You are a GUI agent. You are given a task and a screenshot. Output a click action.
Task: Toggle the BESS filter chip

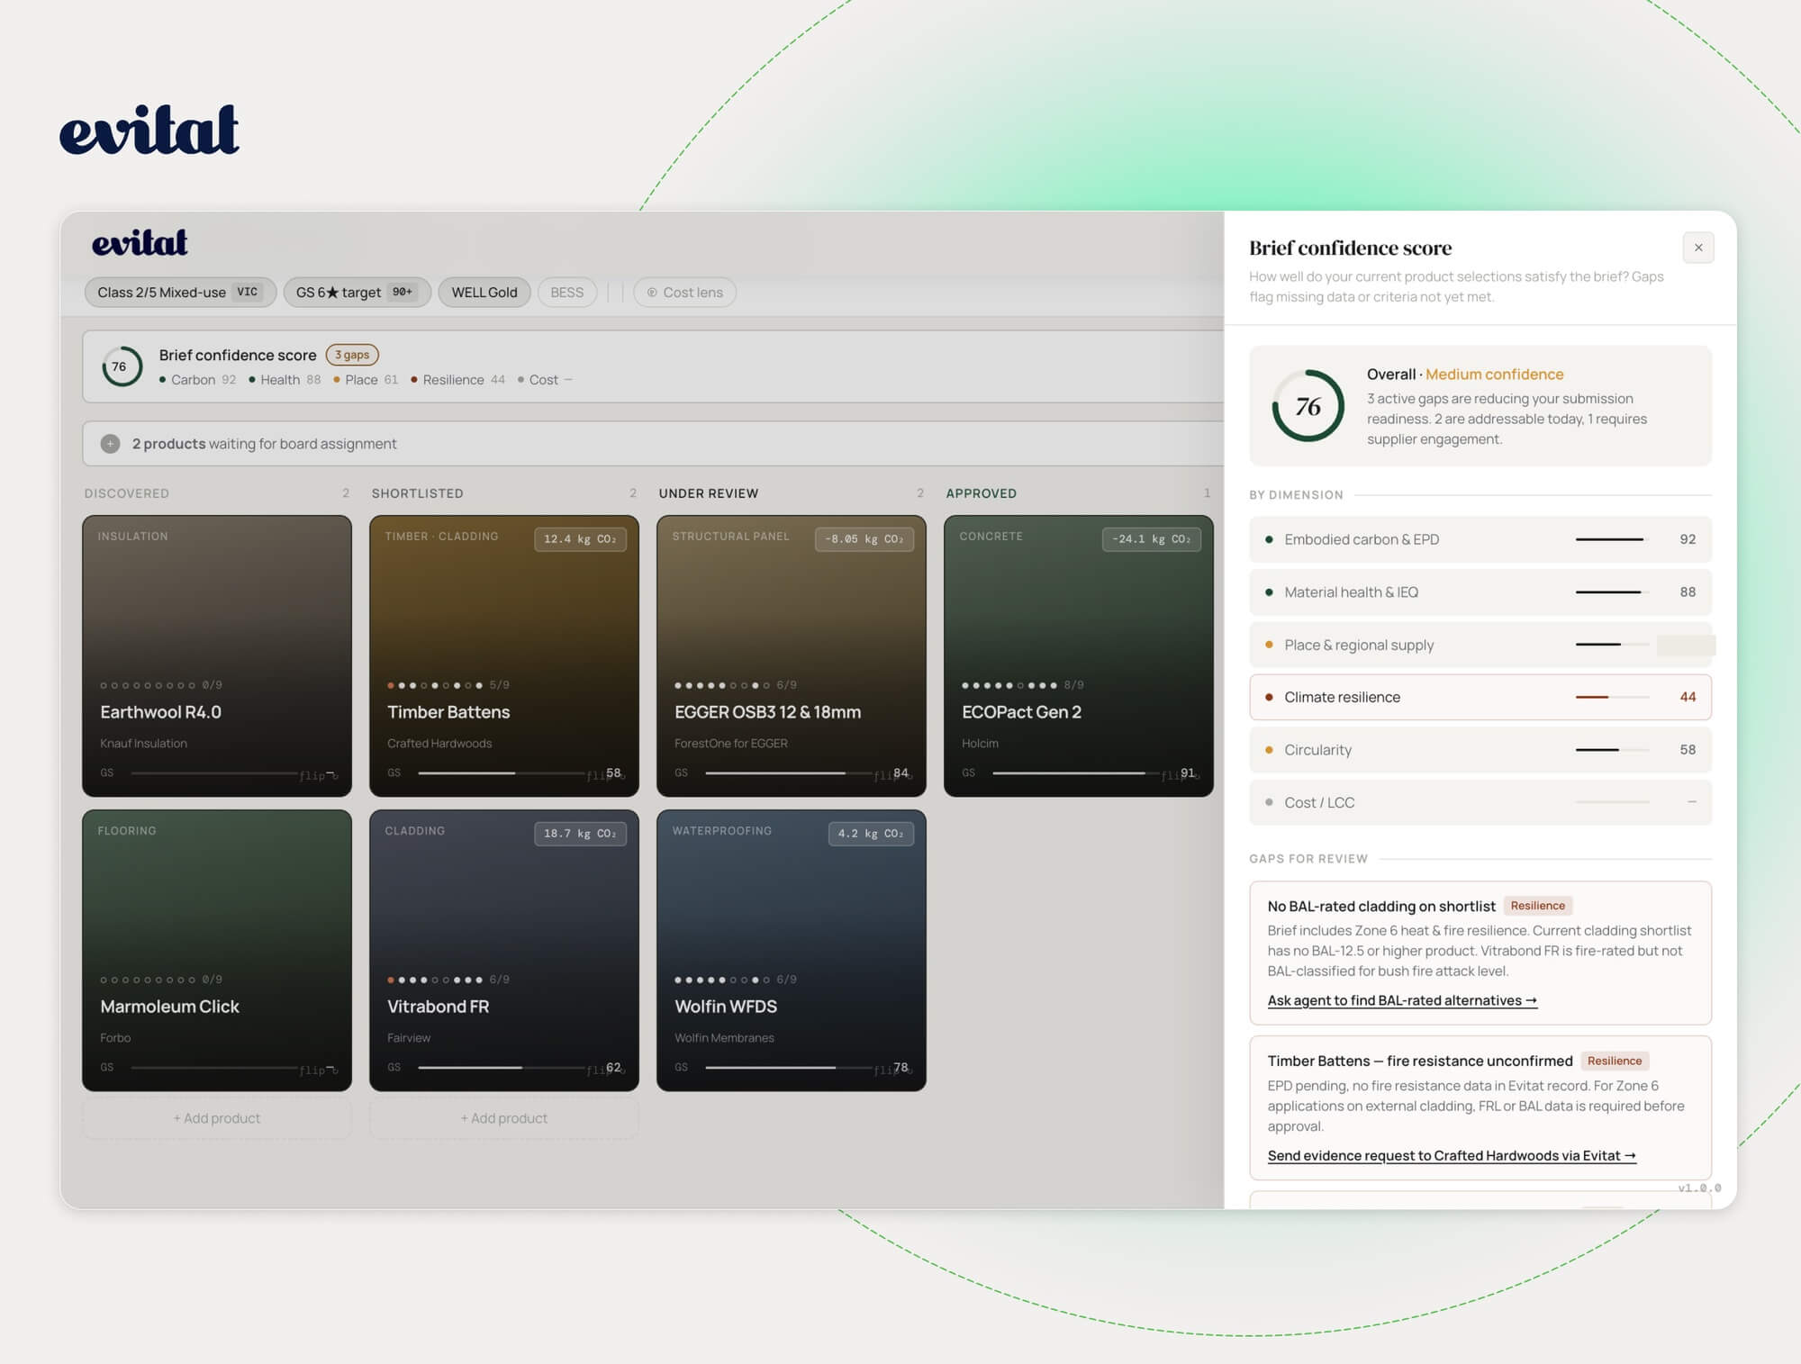(566, 293)
